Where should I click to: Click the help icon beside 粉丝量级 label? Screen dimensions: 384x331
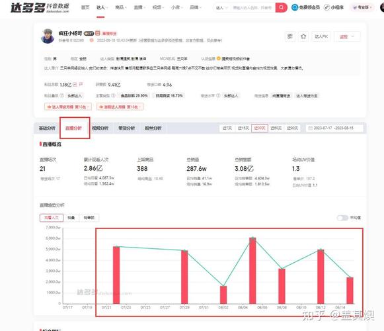point(62,95)
